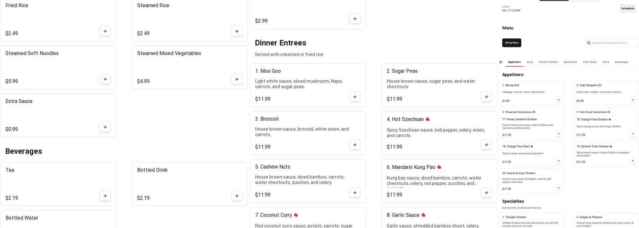
Task: Click the Schedule button
Action: pos(628,8)
